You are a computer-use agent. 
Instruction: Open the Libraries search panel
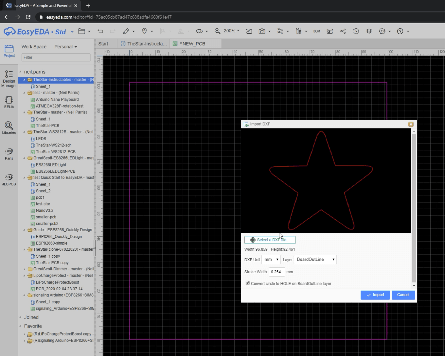9,127
